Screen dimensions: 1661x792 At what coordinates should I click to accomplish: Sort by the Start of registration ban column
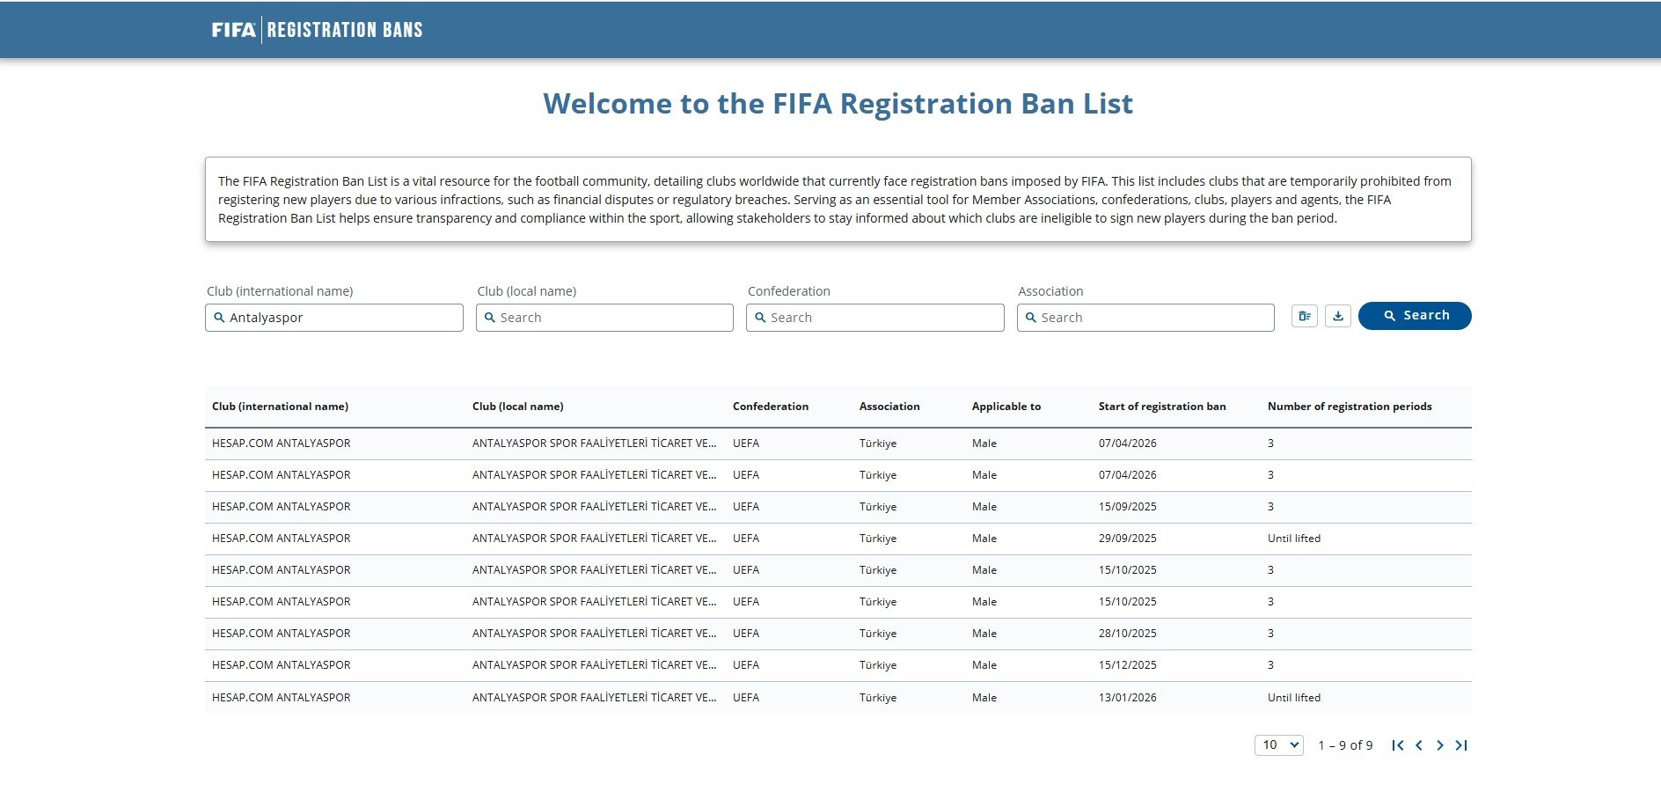click(x=1162, y=407)
